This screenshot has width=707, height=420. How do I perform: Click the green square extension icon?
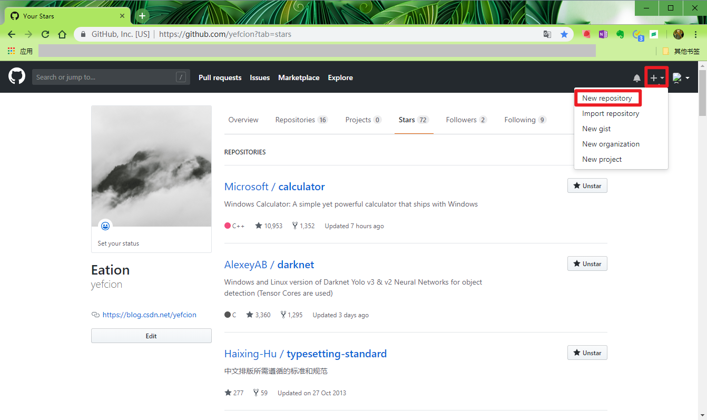click(x=654, y=34)
